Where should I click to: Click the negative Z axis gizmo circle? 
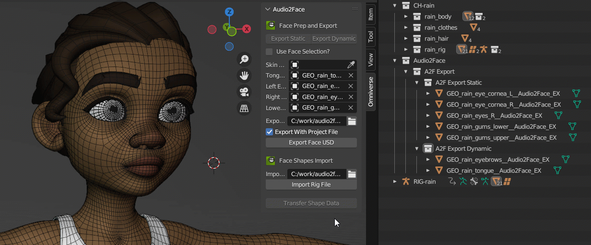(x=229, y=46)
